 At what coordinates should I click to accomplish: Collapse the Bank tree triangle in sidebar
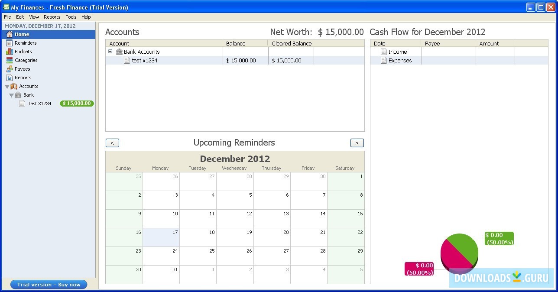pos(12,95)
